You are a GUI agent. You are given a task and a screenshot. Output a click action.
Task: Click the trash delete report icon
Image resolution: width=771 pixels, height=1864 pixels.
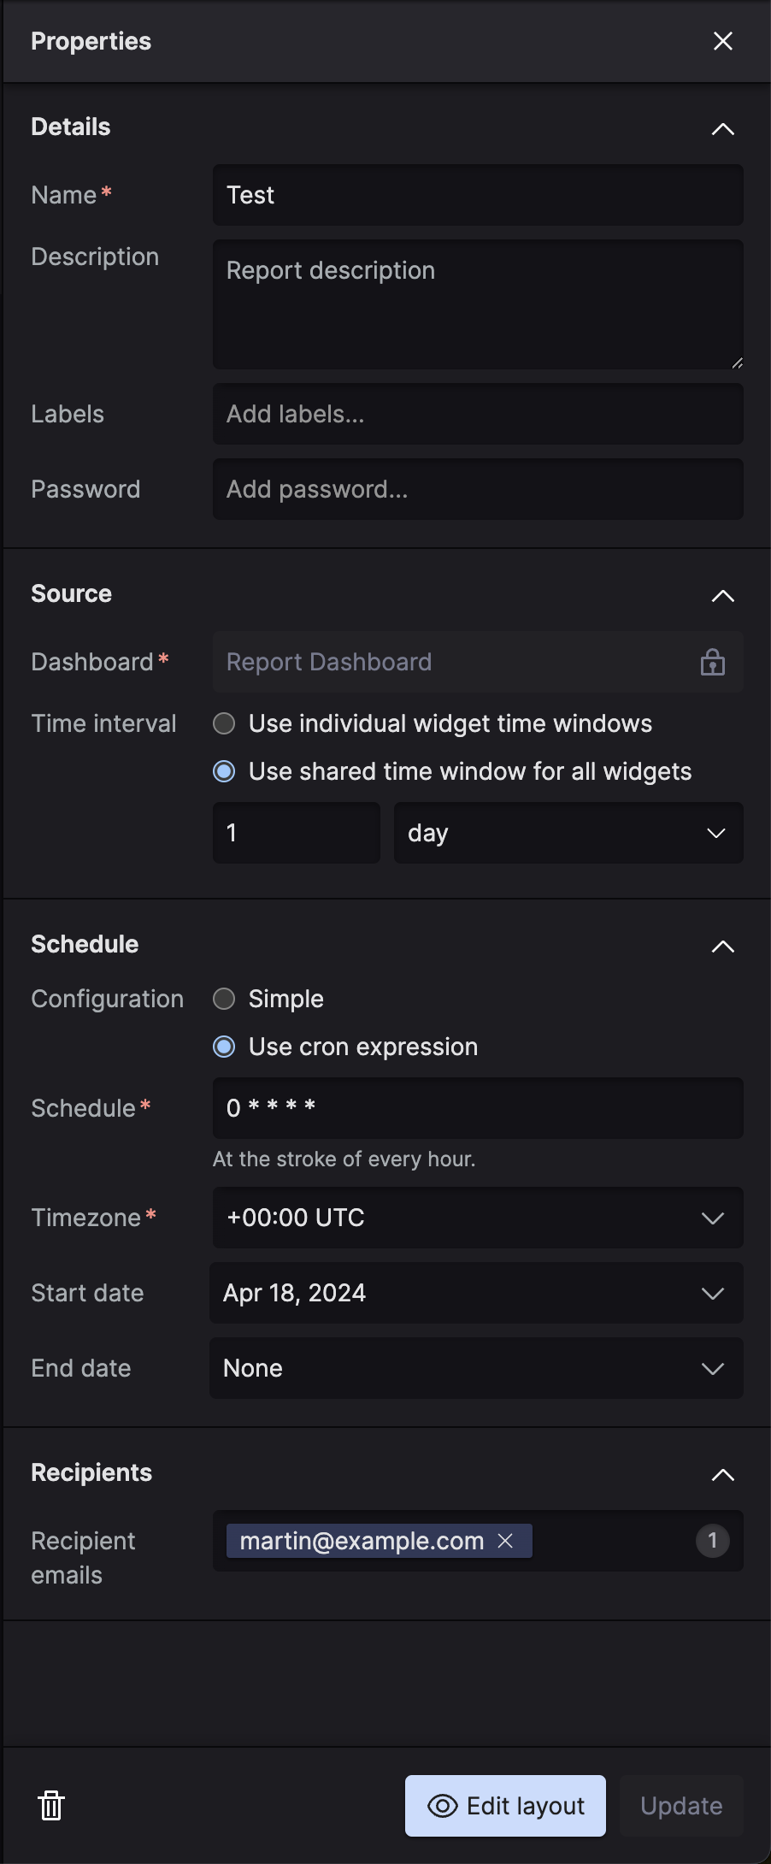pos(51,1805)
